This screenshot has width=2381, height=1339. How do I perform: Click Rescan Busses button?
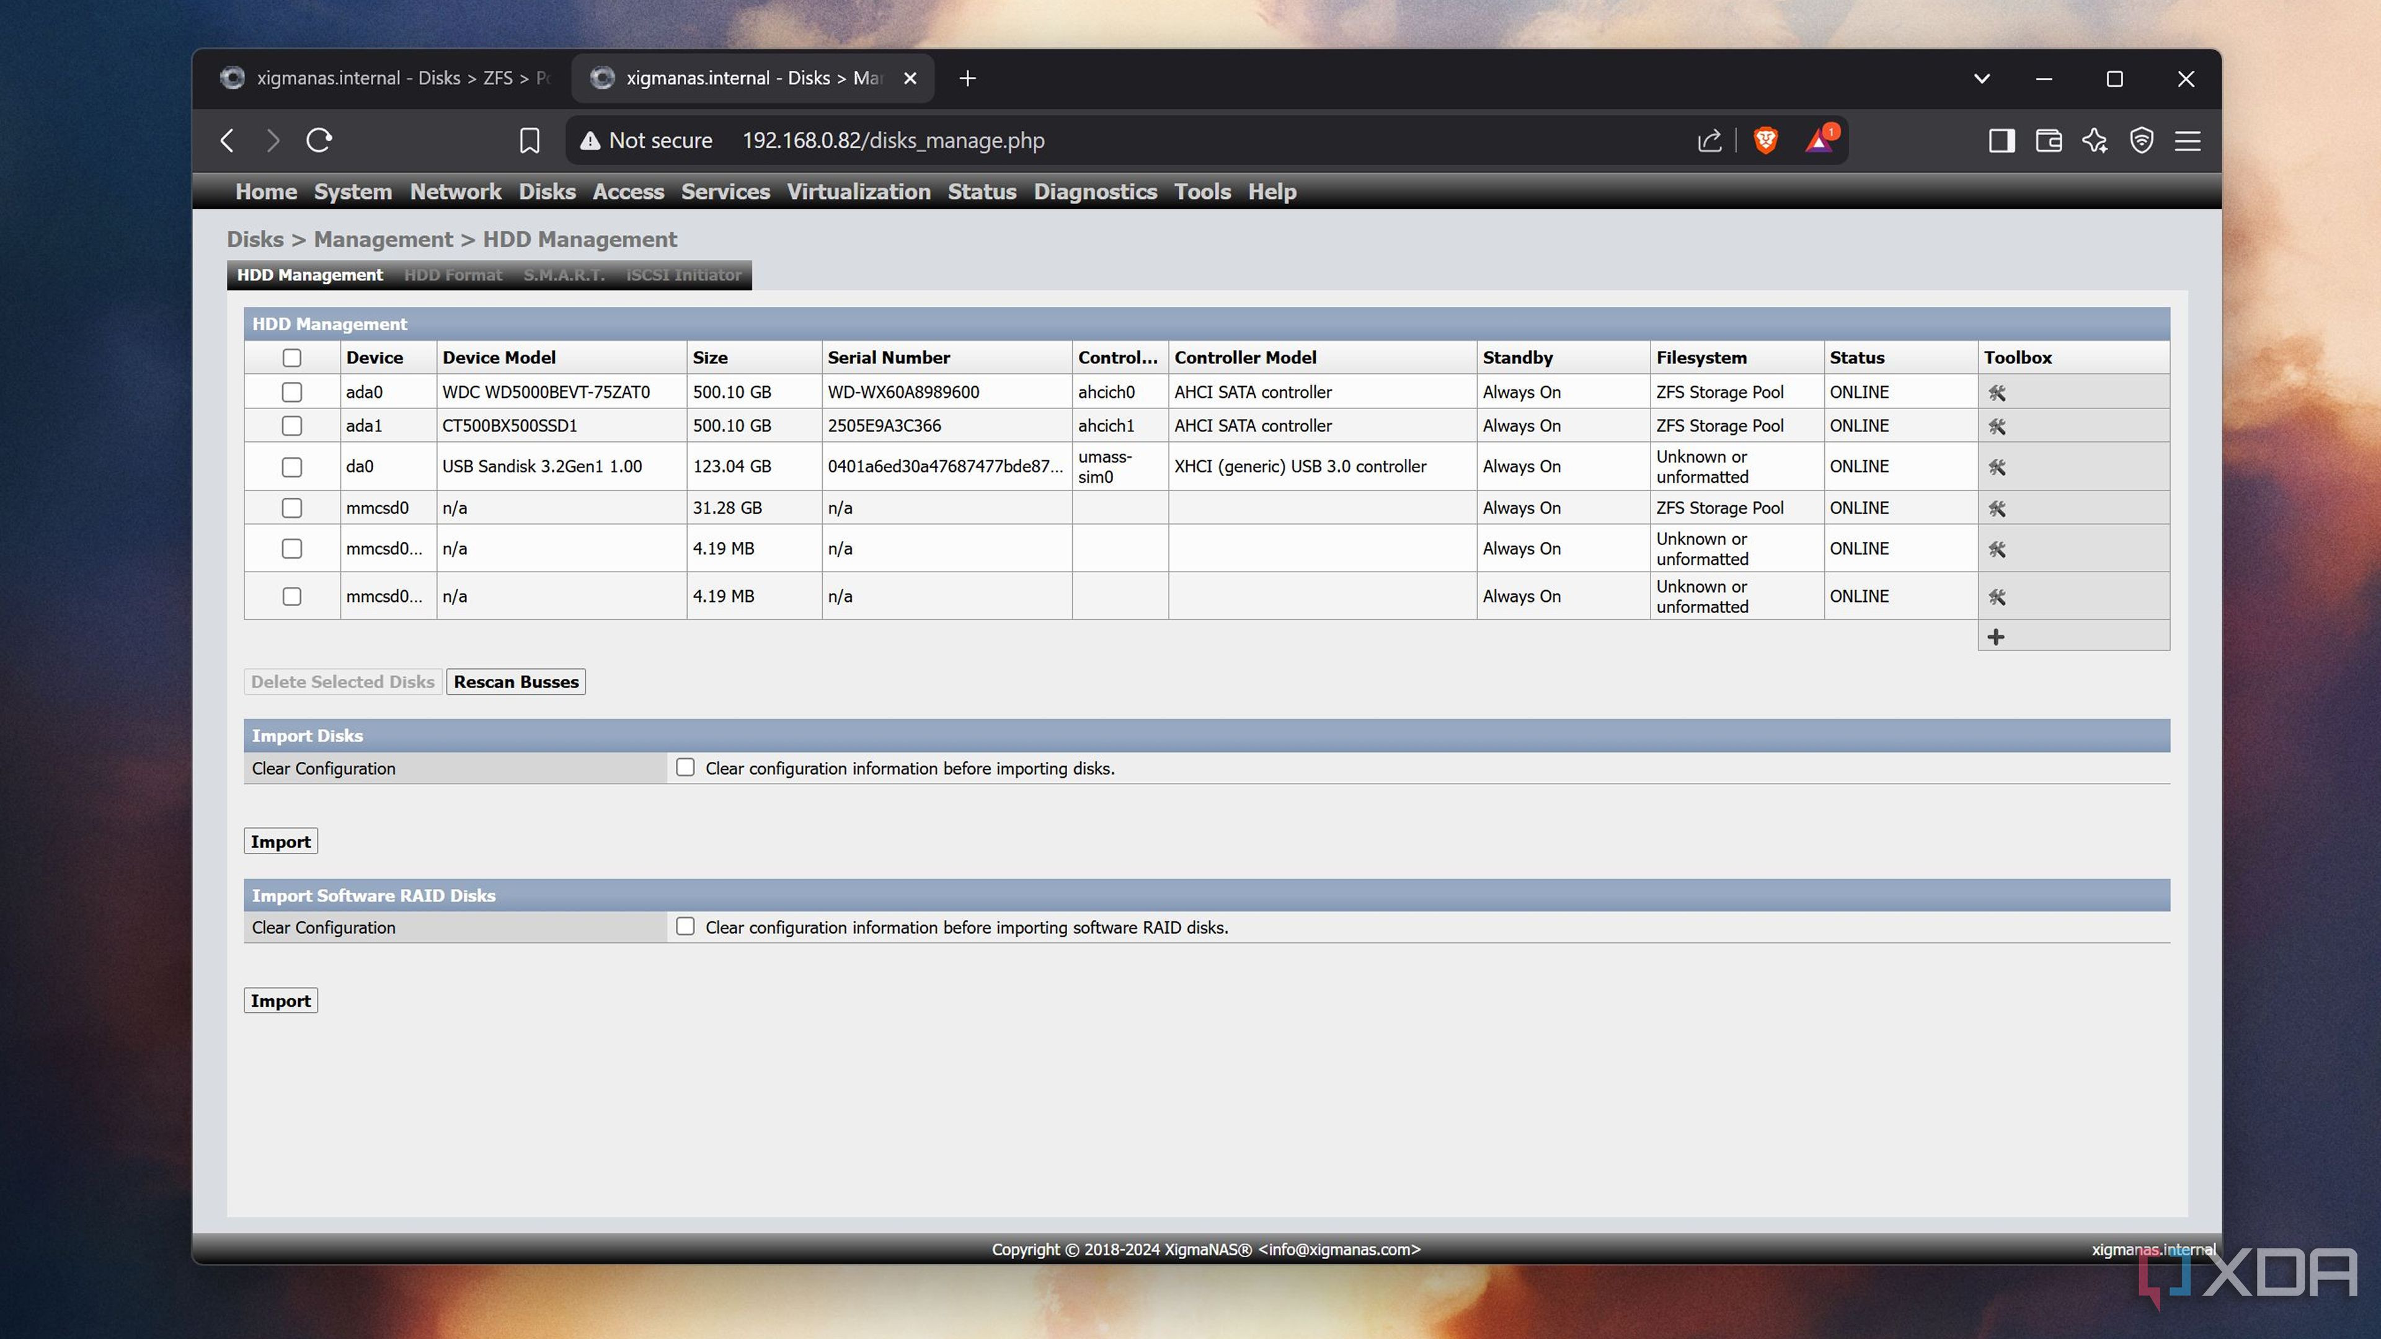(516, 682)
